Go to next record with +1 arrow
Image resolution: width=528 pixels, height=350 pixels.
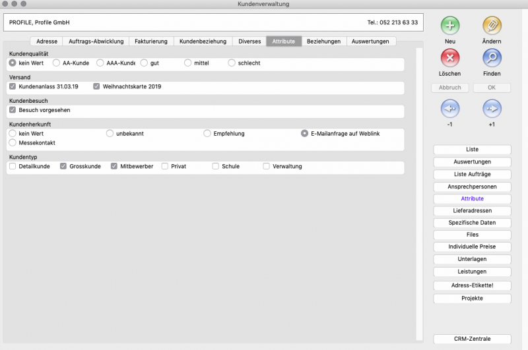[492, 108]
